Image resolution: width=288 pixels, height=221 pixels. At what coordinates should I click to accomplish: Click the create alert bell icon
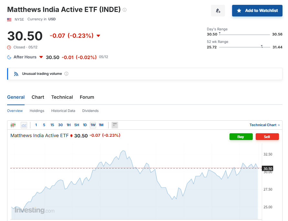[x=218, y=11]
